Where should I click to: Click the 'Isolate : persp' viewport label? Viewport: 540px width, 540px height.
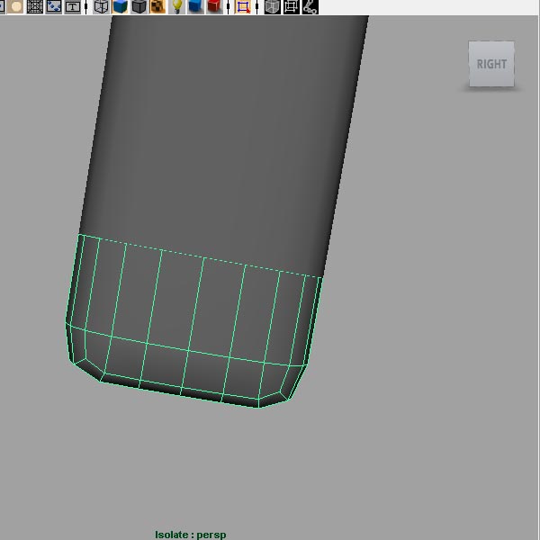coord(191,535)
